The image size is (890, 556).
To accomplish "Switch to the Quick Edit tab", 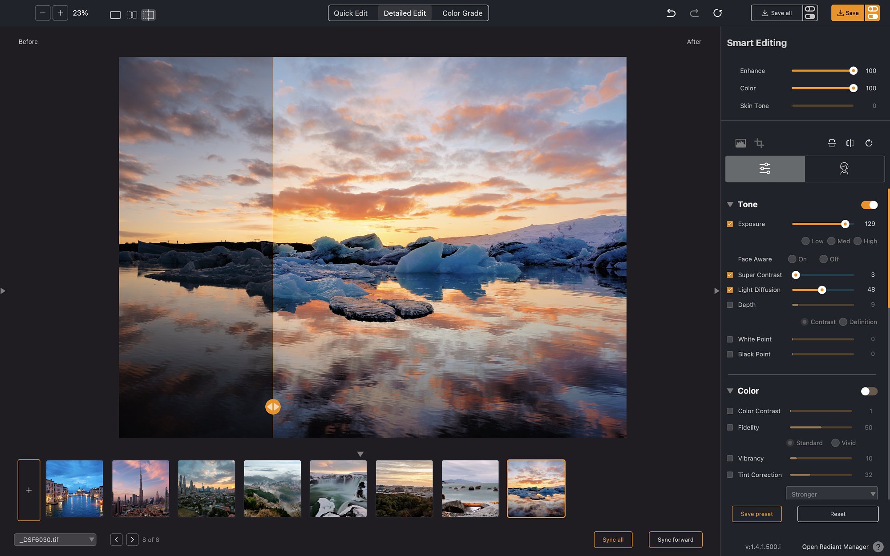I will click(351, 13).
